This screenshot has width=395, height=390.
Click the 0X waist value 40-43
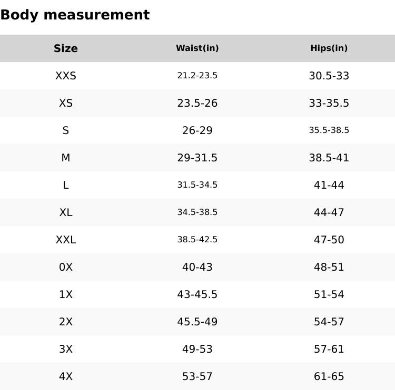coord(197,267)
